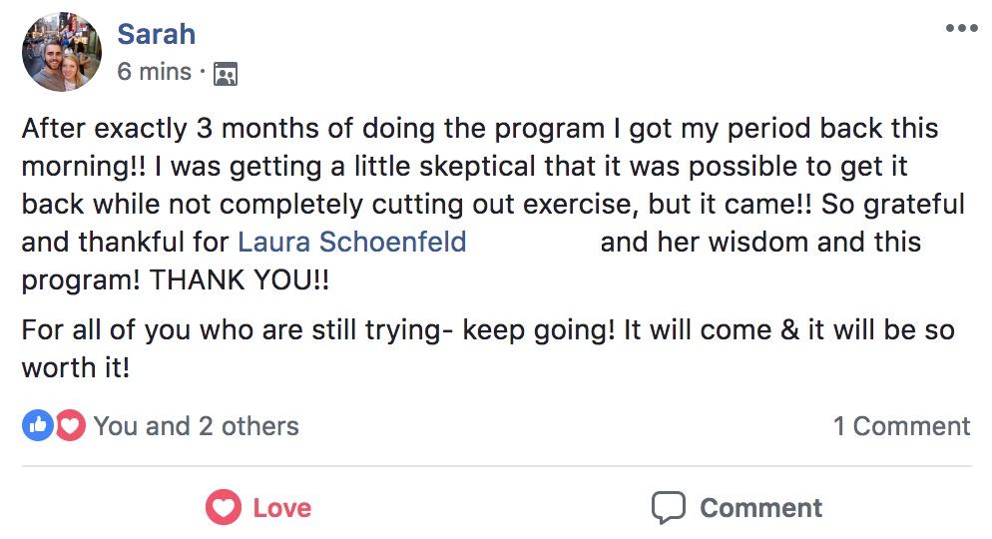View who reacted via "You and 2 others"
The image size is (992, 539).
[x=196, y=426]
